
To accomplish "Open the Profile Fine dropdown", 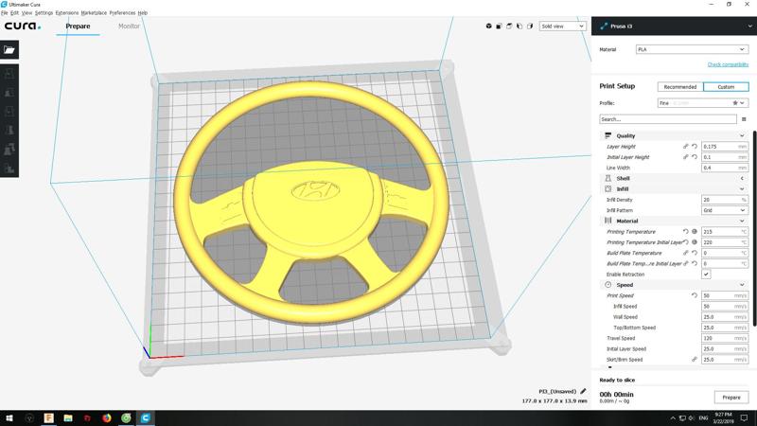I will pos(703,103).
